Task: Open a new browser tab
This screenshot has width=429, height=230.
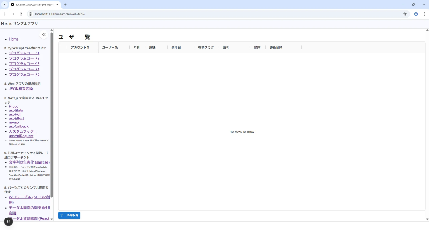Action: (x=65, y=4)
